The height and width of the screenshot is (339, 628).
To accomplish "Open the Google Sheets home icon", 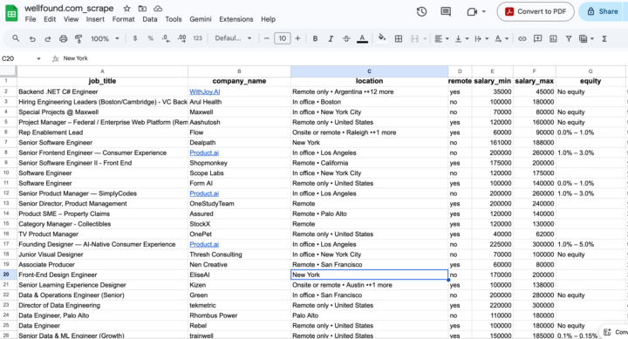I will (x=11, y=13).
